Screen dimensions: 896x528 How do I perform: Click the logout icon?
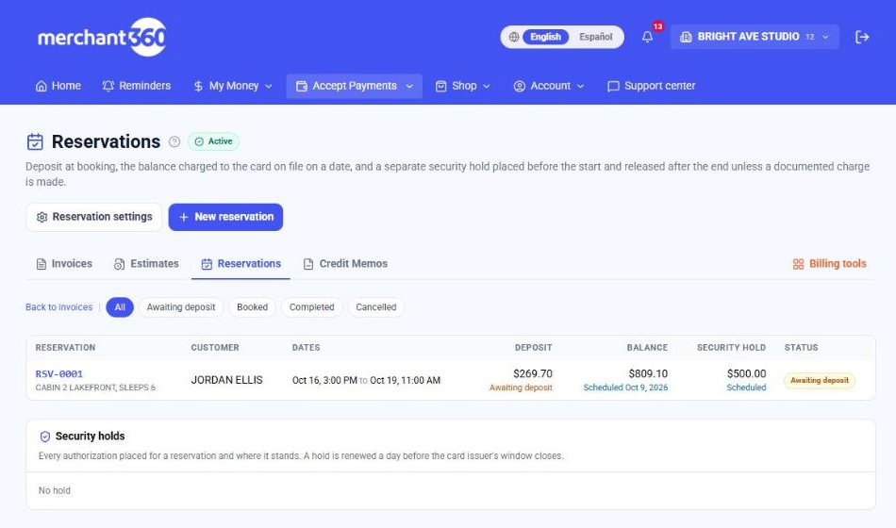[862, 37]
